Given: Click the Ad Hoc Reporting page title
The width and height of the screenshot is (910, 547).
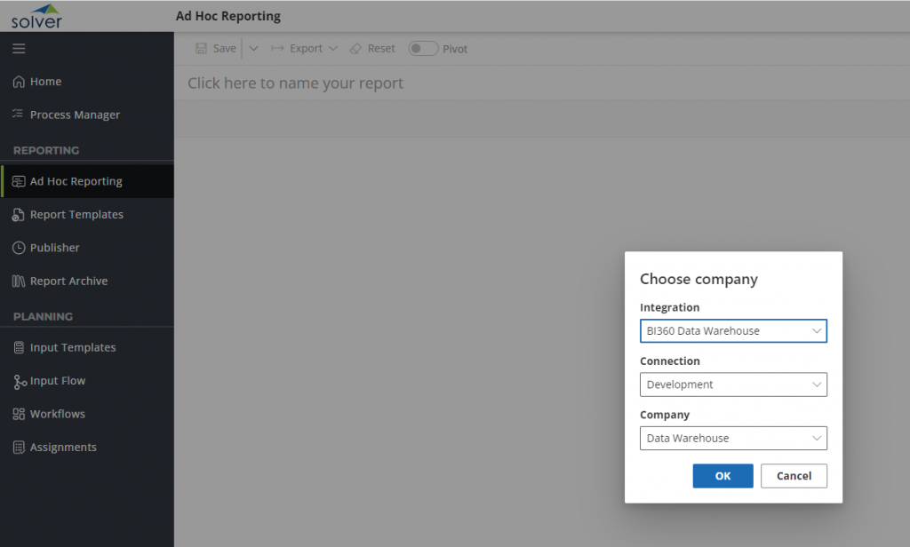Looking at the screenshot, I should pyautogui.click(x=228, y=16).
